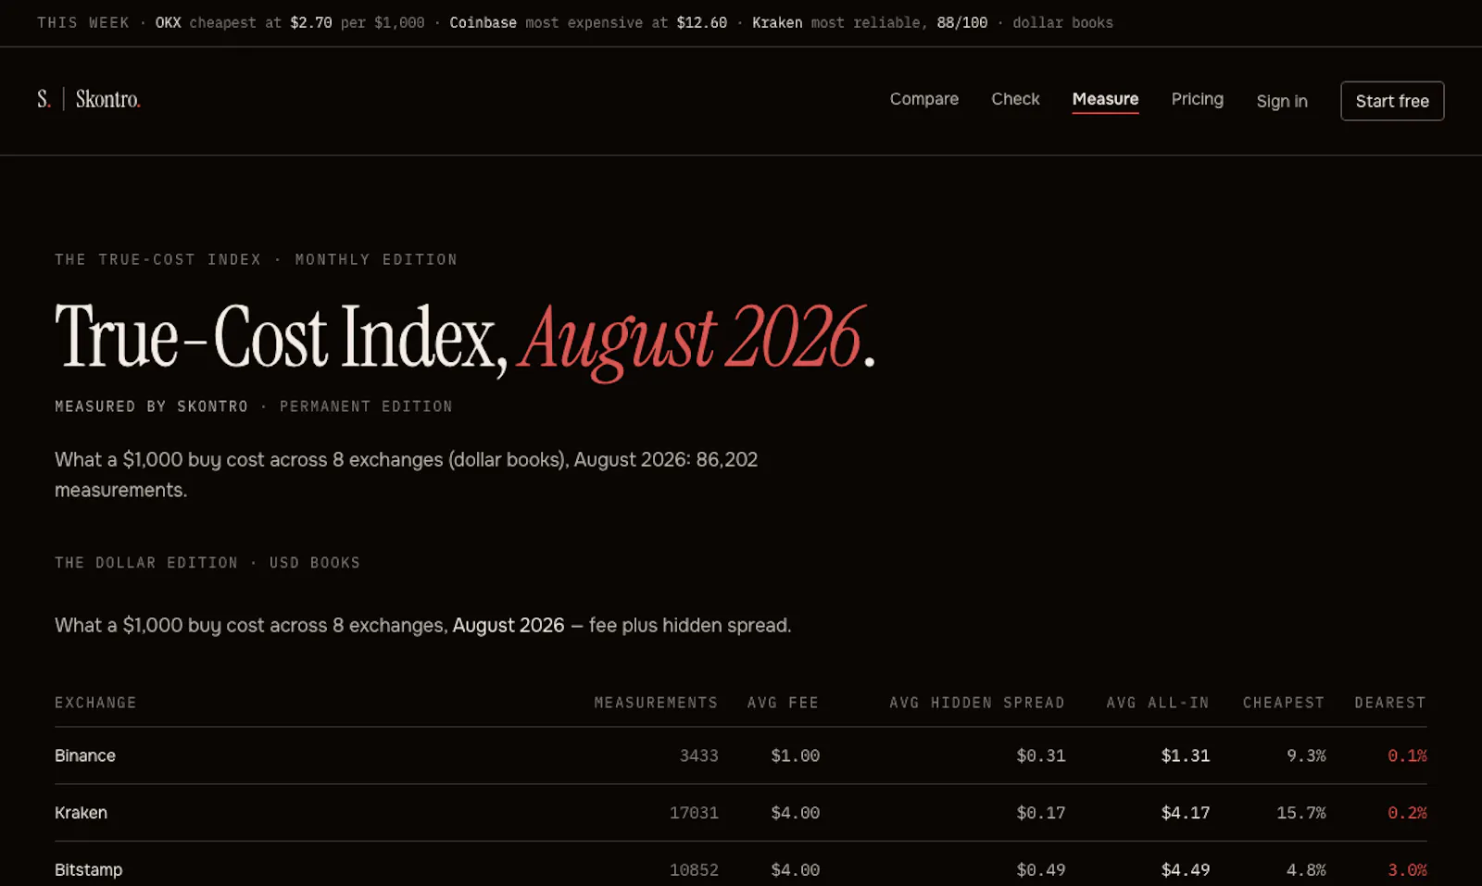Select the Binance row name
Image resolution: width=1482 pixels, height=886 pixels.
point(85,755)
